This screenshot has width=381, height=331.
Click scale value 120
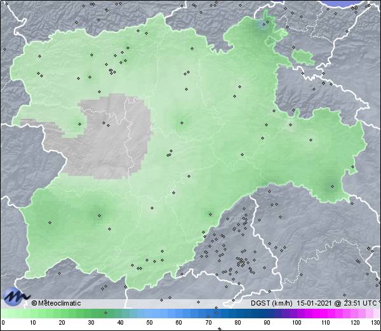355,323
